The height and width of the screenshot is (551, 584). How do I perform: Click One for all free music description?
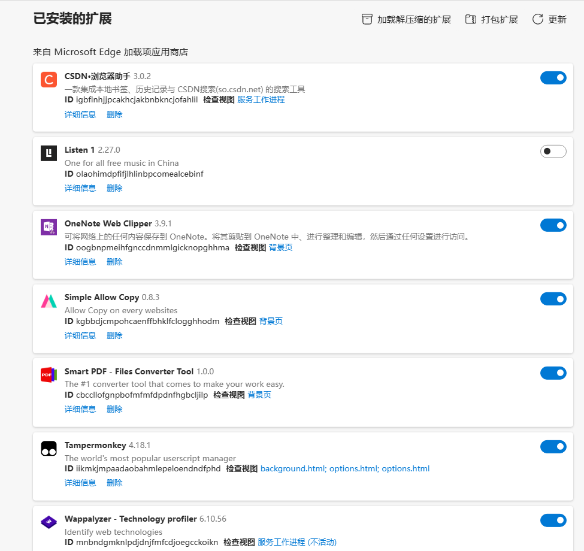click(x=122, y=163)
